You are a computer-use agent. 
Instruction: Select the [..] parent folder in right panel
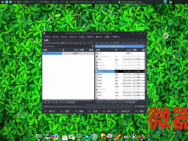click(120, 53)
